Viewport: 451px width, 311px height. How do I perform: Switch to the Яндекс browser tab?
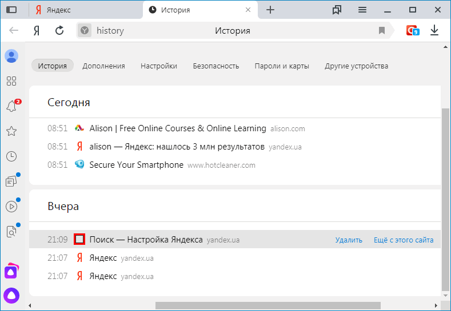click(x=86, y=10)
